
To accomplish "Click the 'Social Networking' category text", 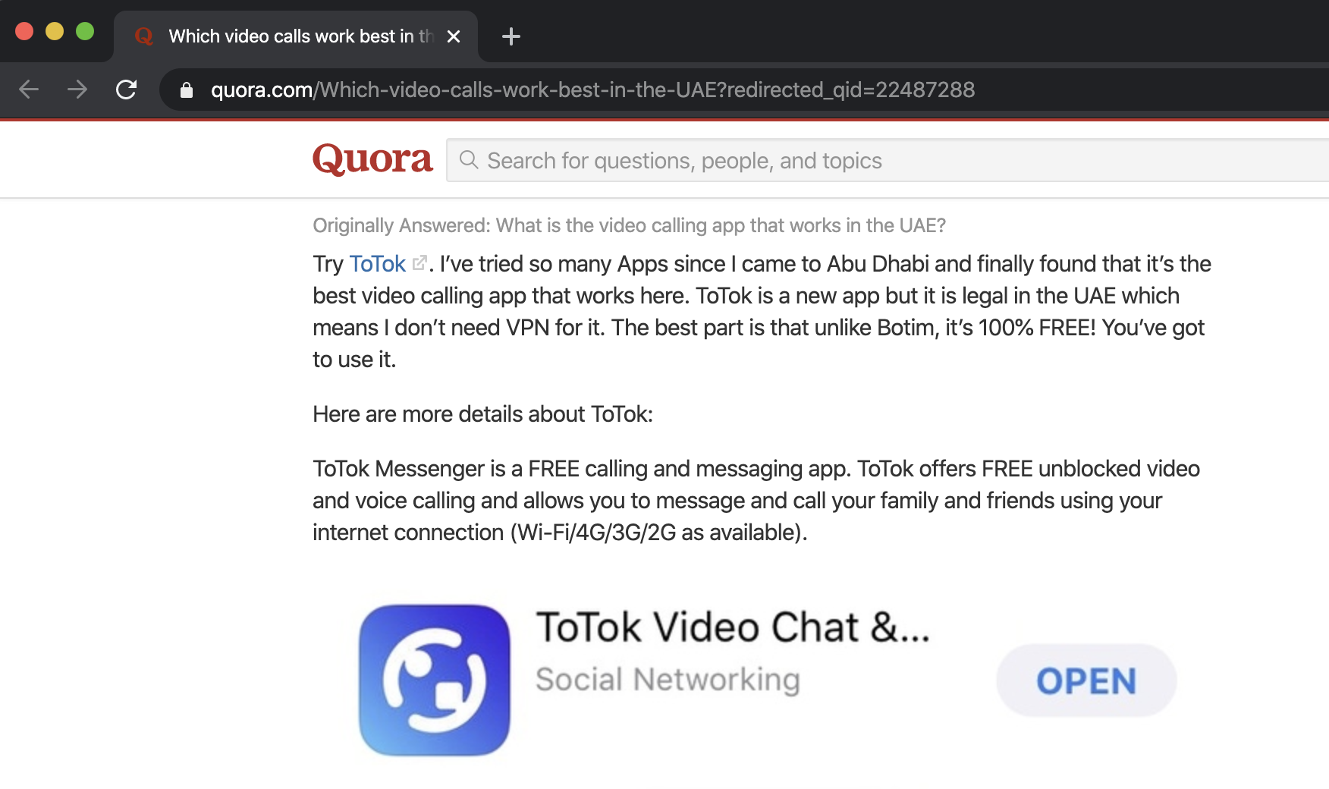I will 668,680.
